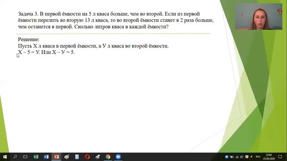Switch input language РУС indicator

click(x=258, y=157)
